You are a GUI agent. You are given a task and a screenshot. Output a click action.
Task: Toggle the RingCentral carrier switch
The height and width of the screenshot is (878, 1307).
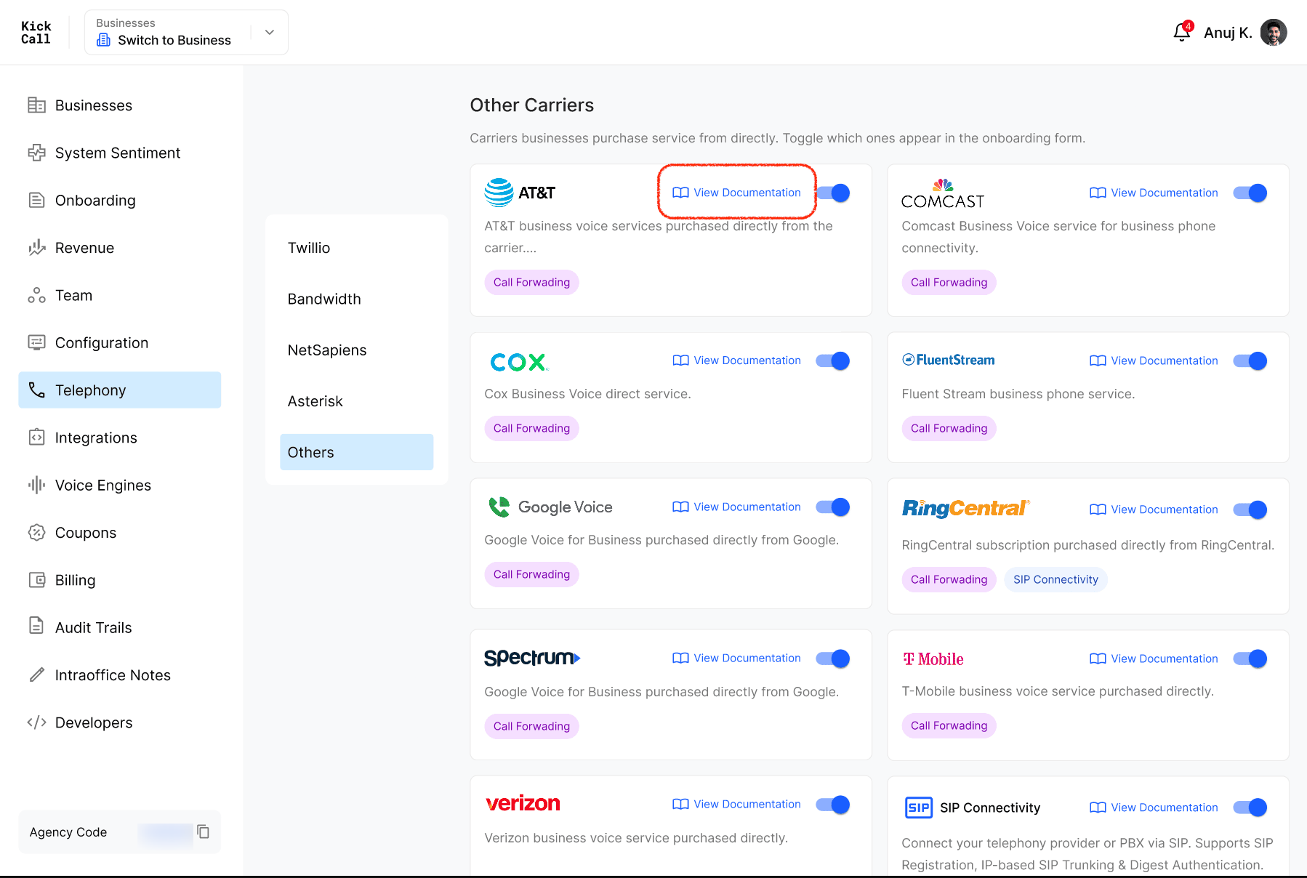(x=1250, y=510)
